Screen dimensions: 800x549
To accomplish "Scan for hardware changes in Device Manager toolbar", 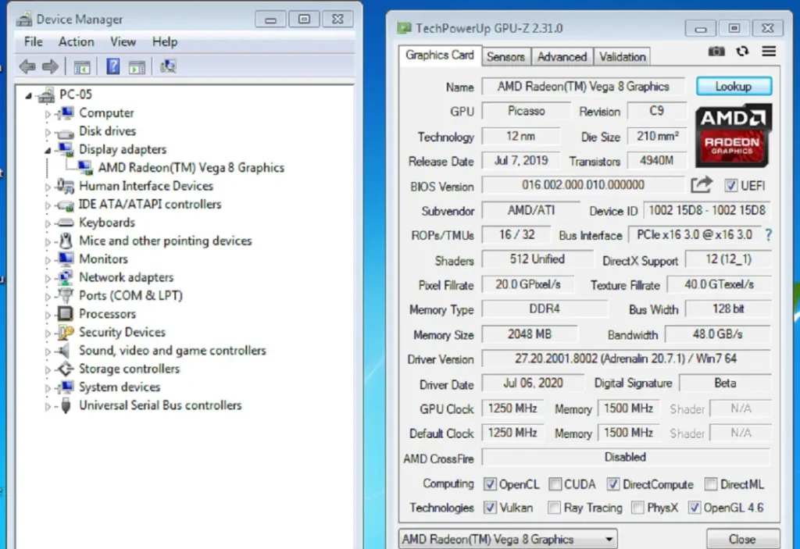I will (x=167, y=66).
